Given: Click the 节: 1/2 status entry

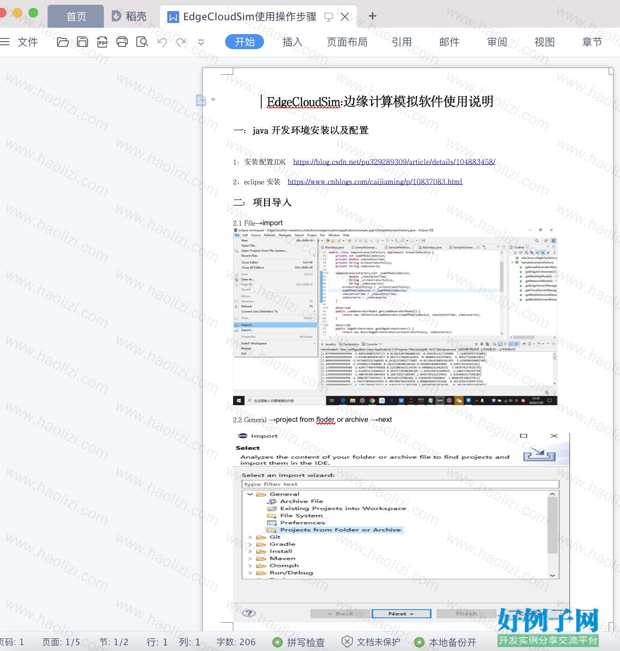Looking at the screenshot, I should pos(114,642).
